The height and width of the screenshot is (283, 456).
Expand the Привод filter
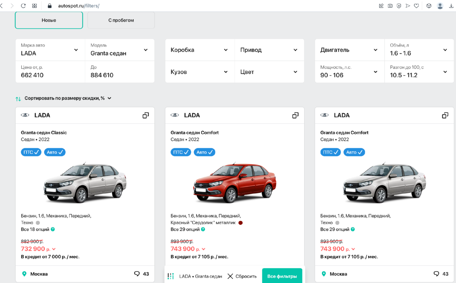[269, 50]
